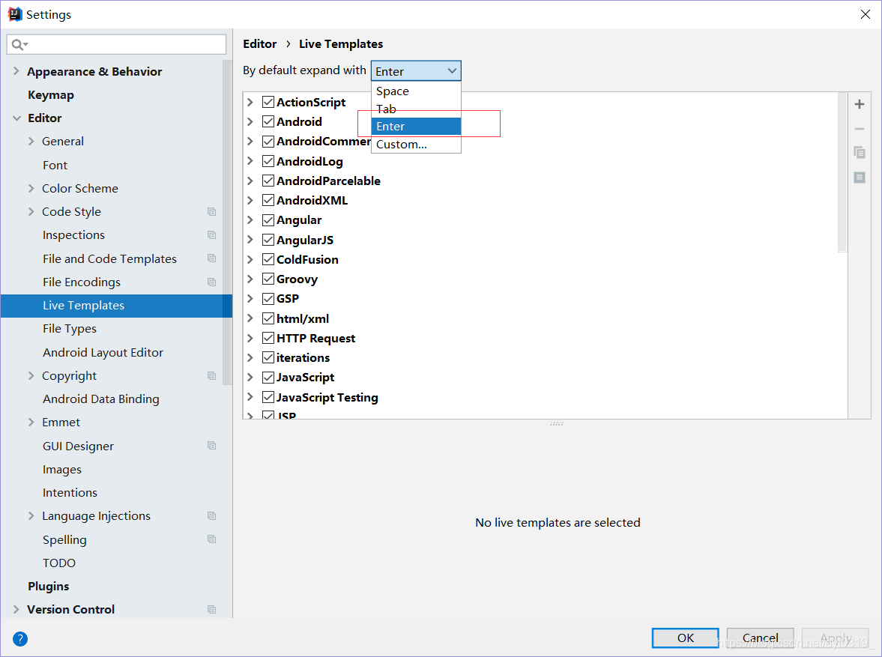Uncheck the HTTP Request template group
This screenshot has height=657, width=882.
(x=268, y=338)
